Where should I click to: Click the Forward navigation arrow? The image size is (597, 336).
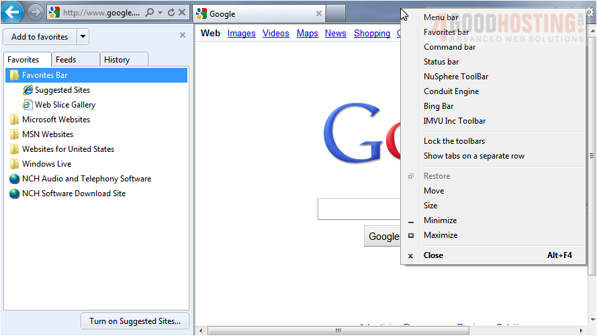coord(36,12)
